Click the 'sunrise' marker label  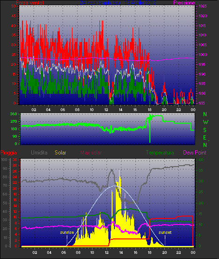click(x=67, y=232)
